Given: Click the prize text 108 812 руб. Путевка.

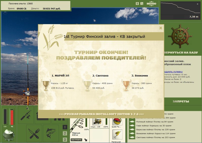Looking at the screenshot, I should 63,88.
